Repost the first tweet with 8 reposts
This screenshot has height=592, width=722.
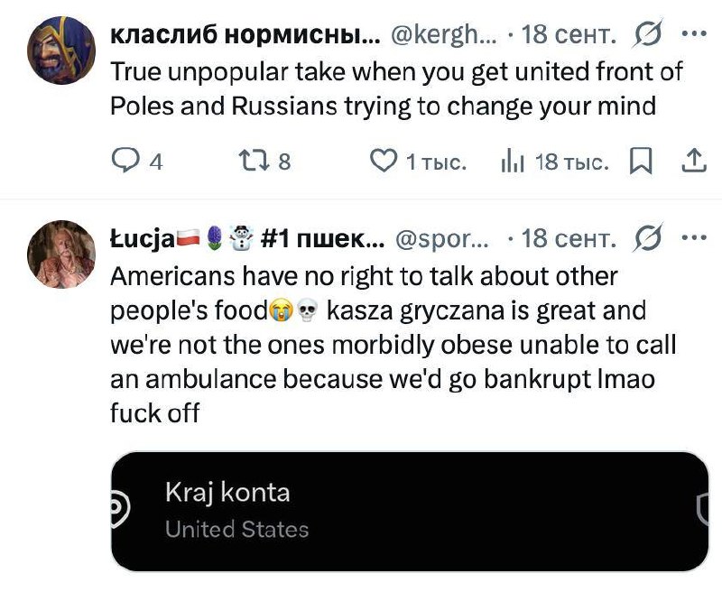click(x=264, y=162)
